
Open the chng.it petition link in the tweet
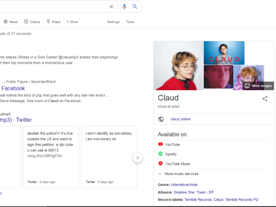pyautogui.click(x=45, y=156)
